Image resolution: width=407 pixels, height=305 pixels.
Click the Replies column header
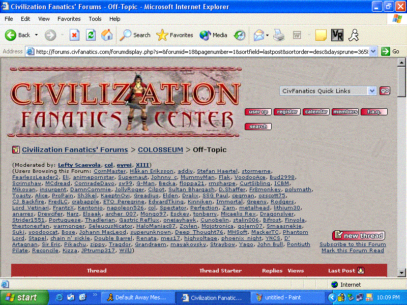[x=272, y=270]
